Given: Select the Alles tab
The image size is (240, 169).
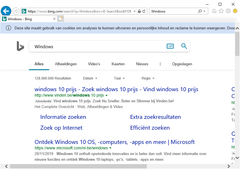Looking at the screenshot, I should pos(39,64).
